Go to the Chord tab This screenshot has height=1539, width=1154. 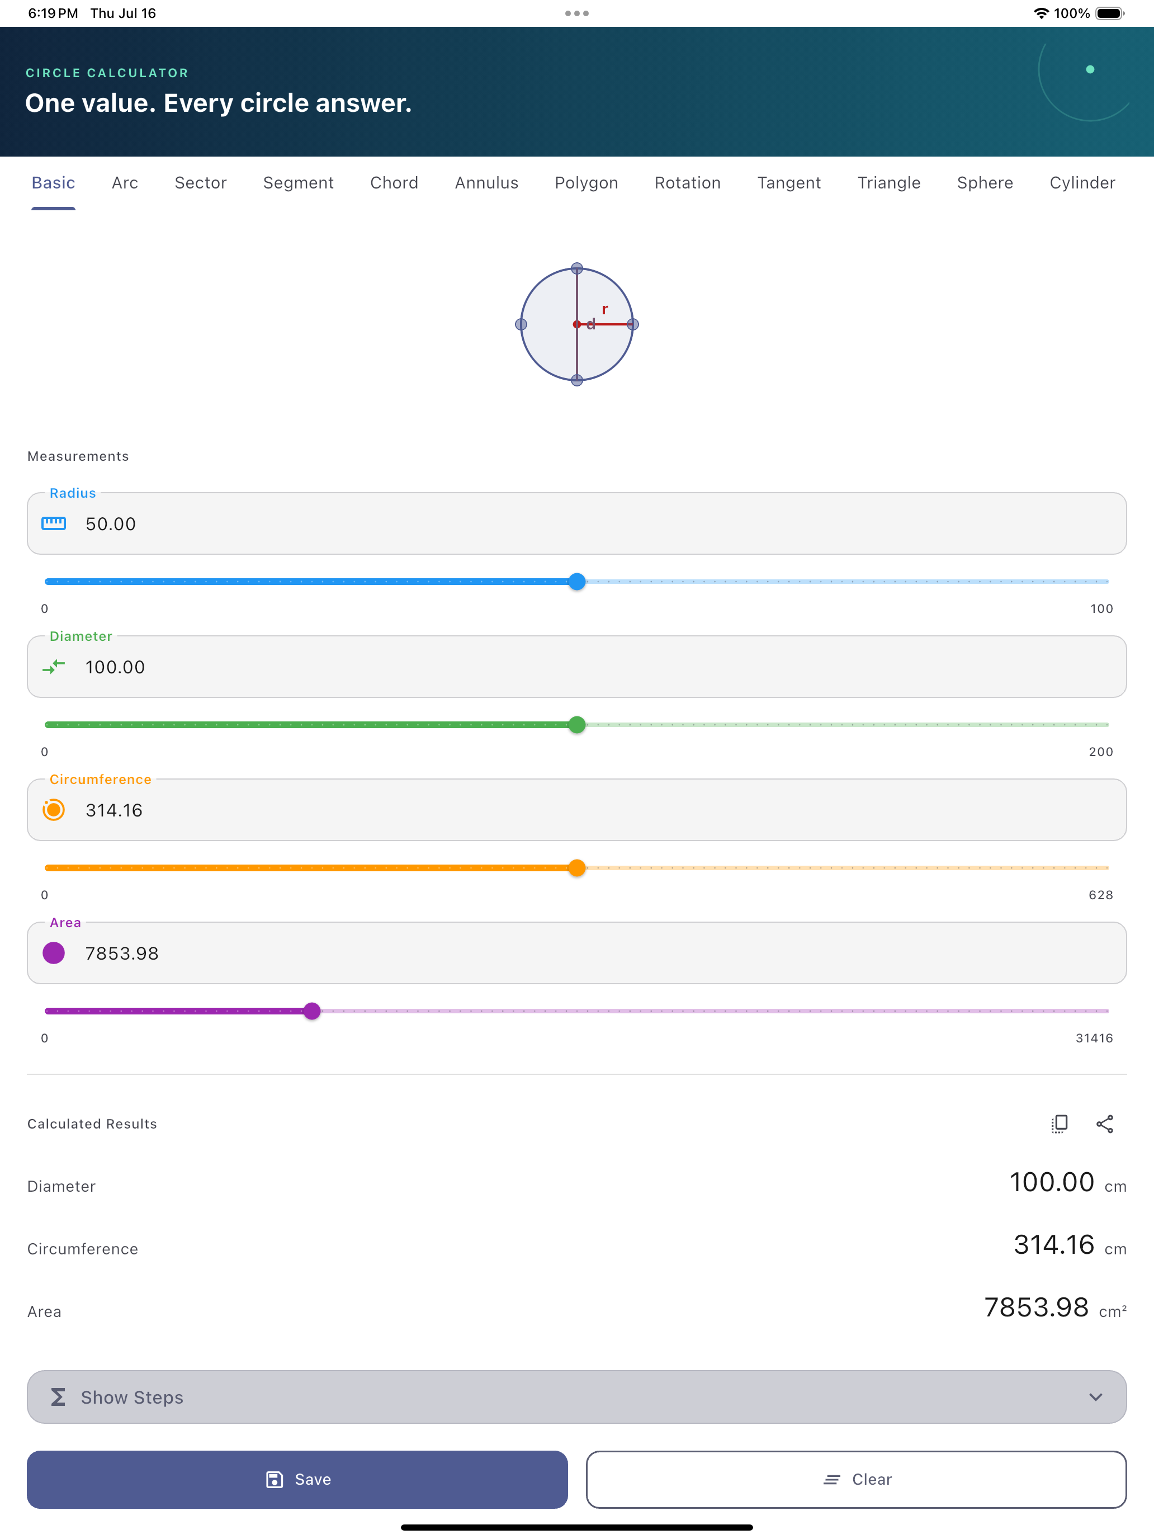click(394, 183)
